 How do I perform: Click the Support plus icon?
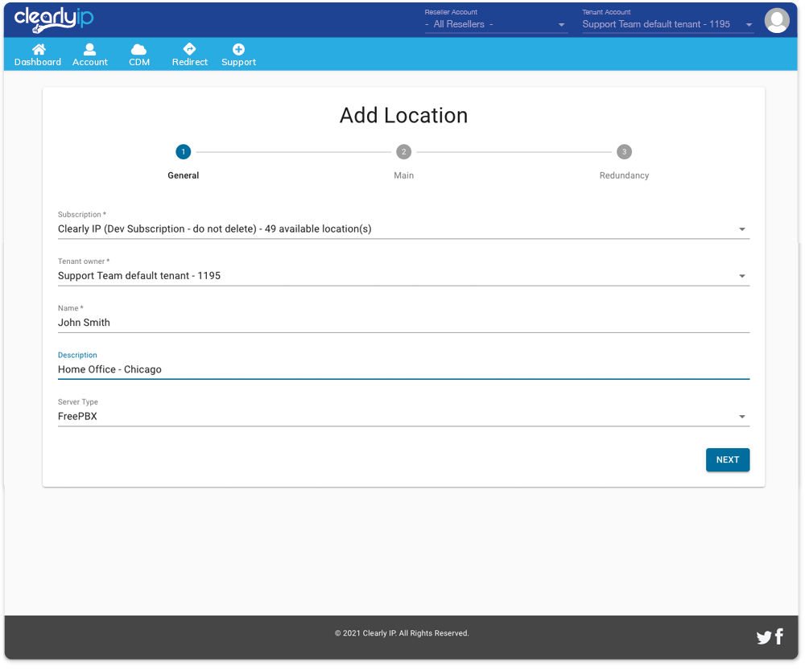click(238, 49)
